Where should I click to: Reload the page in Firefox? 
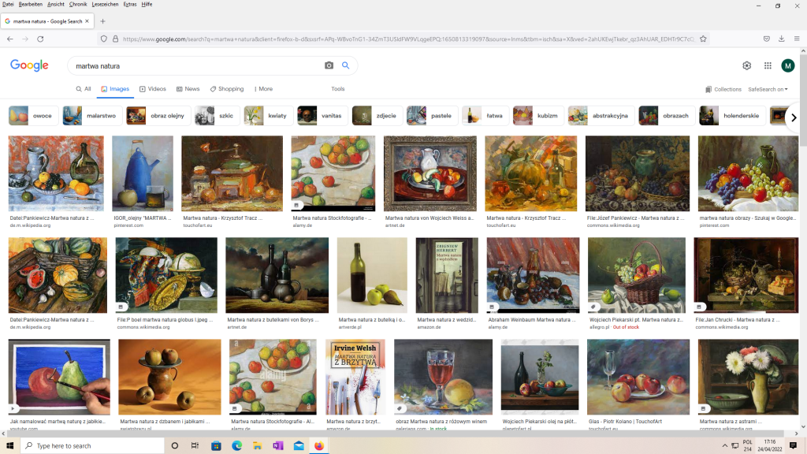pyautogui.click(x=46, y=39)
